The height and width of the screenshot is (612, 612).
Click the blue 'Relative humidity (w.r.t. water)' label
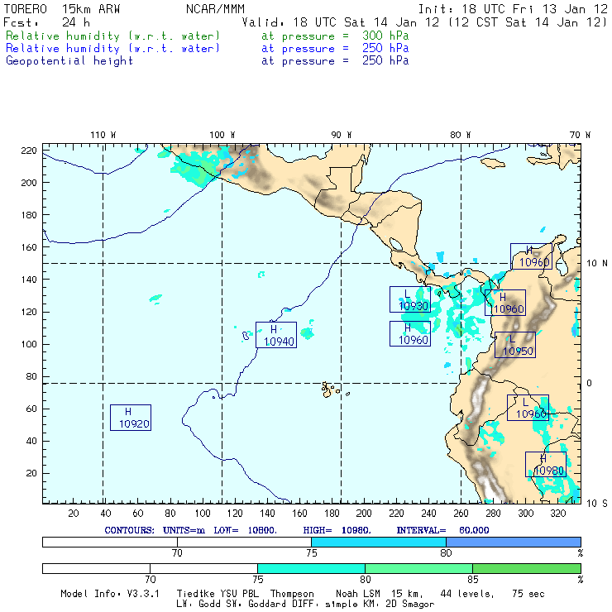pos(112,49)
